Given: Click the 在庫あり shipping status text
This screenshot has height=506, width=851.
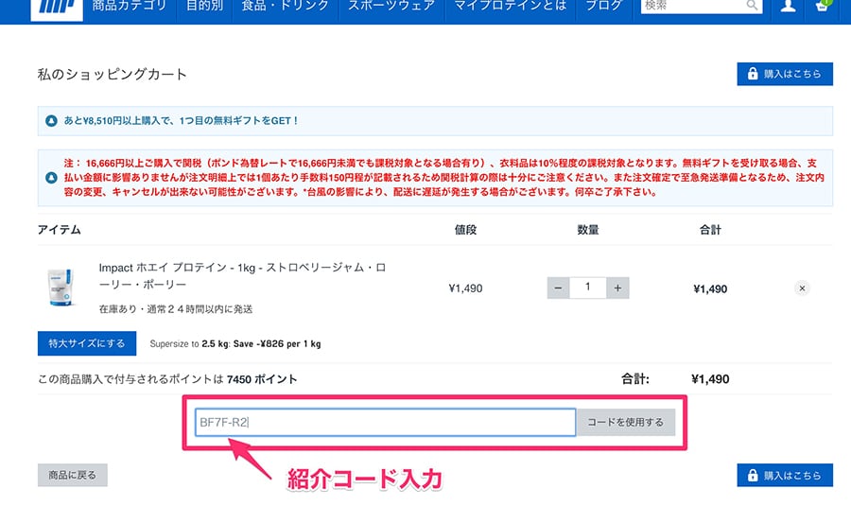Looking at the screenshot, I should (x=176, y=309).
